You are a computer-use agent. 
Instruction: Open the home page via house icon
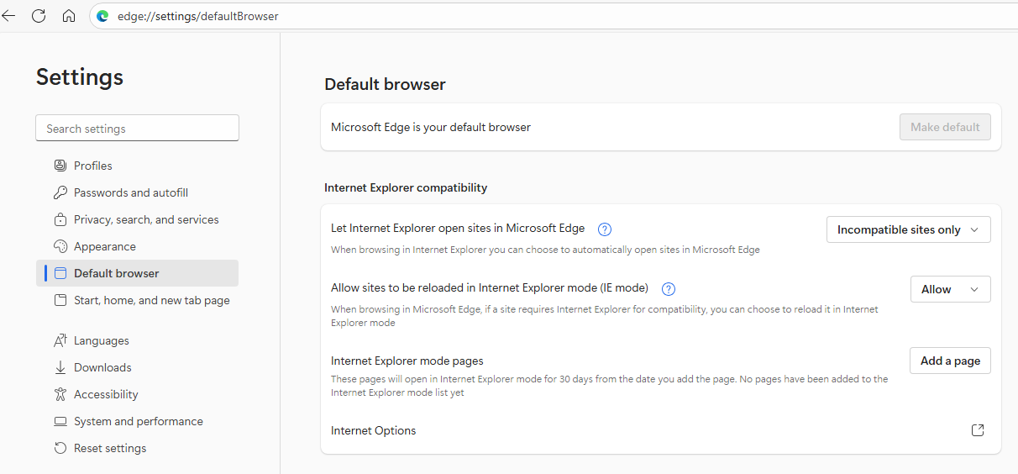point(69,16)
